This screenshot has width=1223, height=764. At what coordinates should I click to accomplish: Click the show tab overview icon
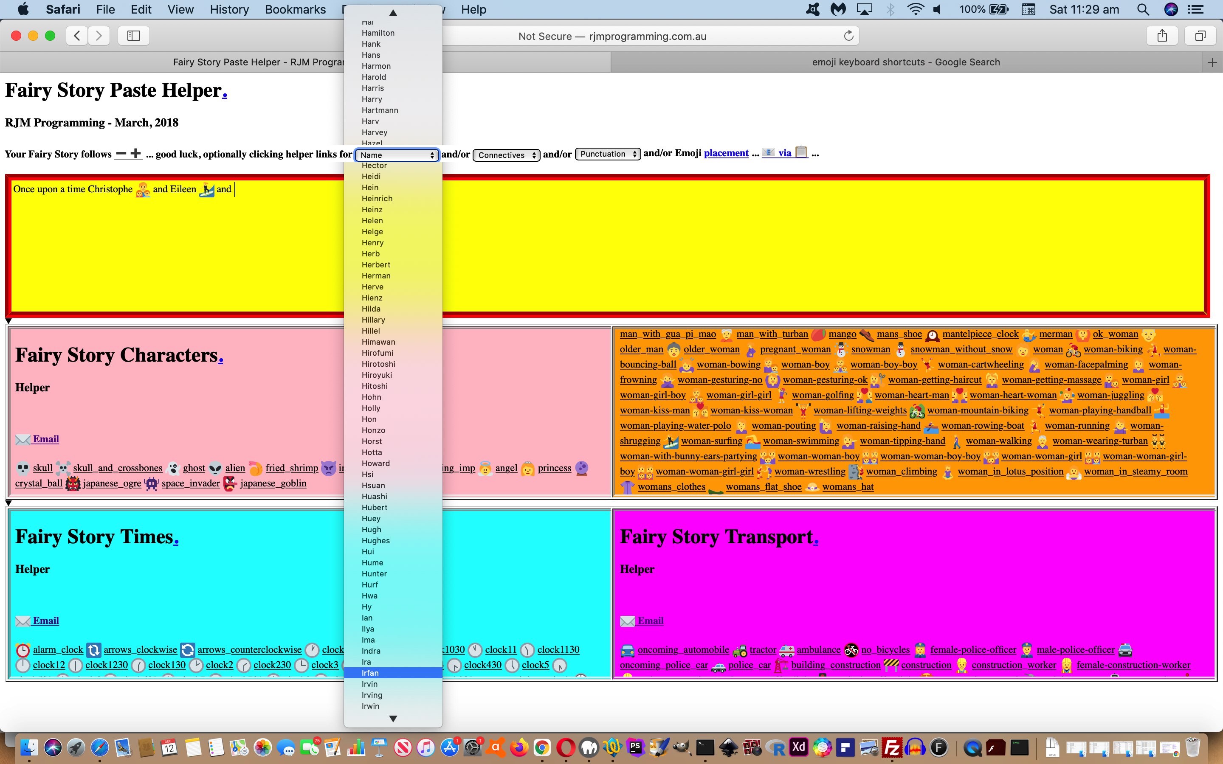[1200, 36]
